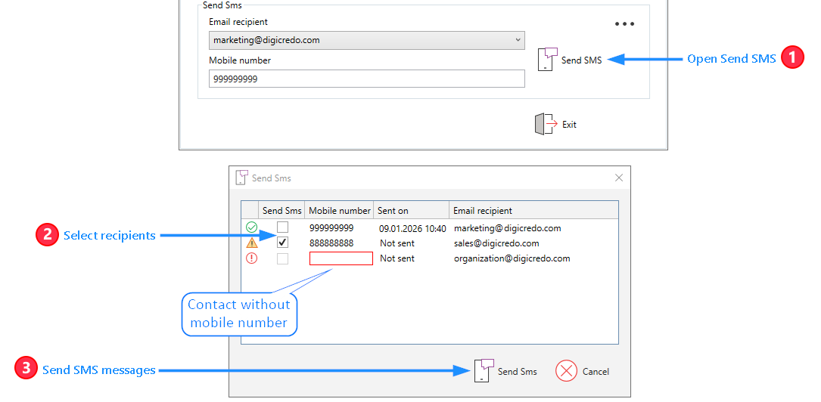Open the three-dots more options menu

(624, 24)
